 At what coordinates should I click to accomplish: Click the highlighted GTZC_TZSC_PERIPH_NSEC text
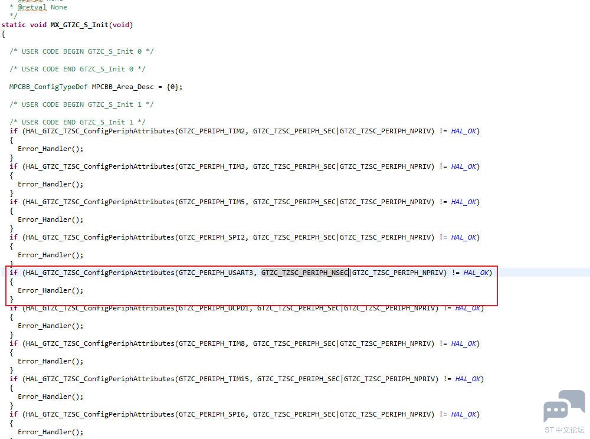tap(305, 273)
